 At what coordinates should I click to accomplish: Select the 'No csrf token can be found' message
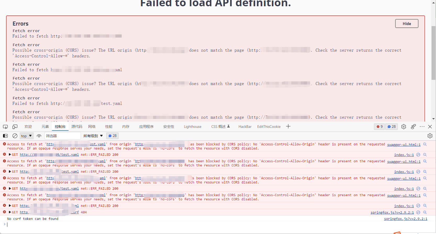[x=33, y=219]
